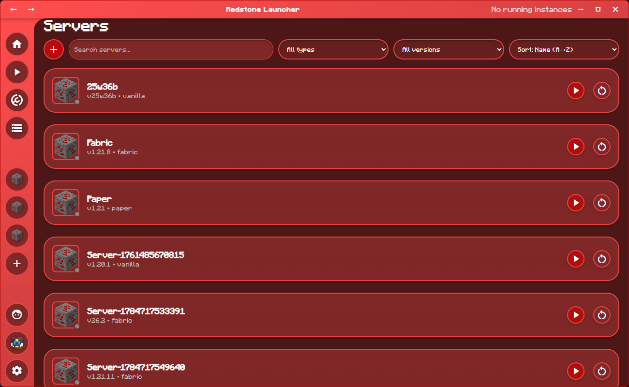The width and height of the screenshot is (629, 387).
Task: Start the Fabric server
Action: click(576, 147)
